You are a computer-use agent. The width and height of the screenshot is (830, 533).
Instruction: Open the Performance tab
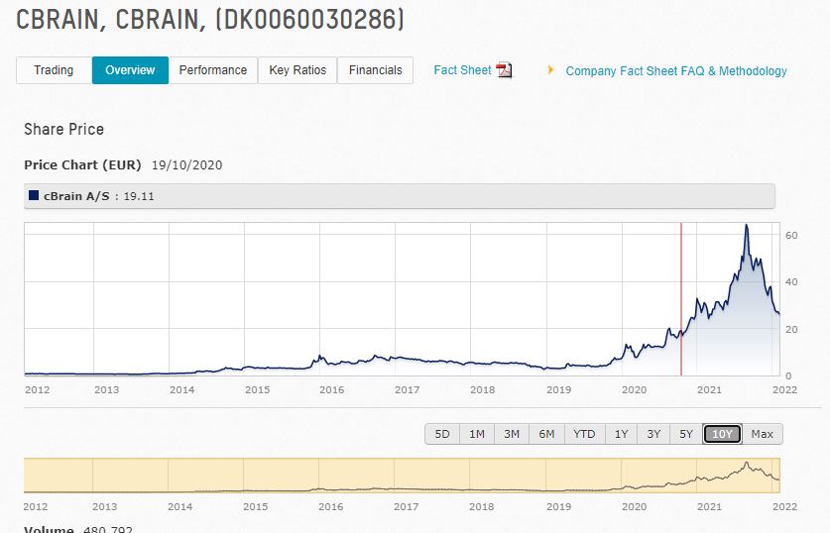(213, 70)
